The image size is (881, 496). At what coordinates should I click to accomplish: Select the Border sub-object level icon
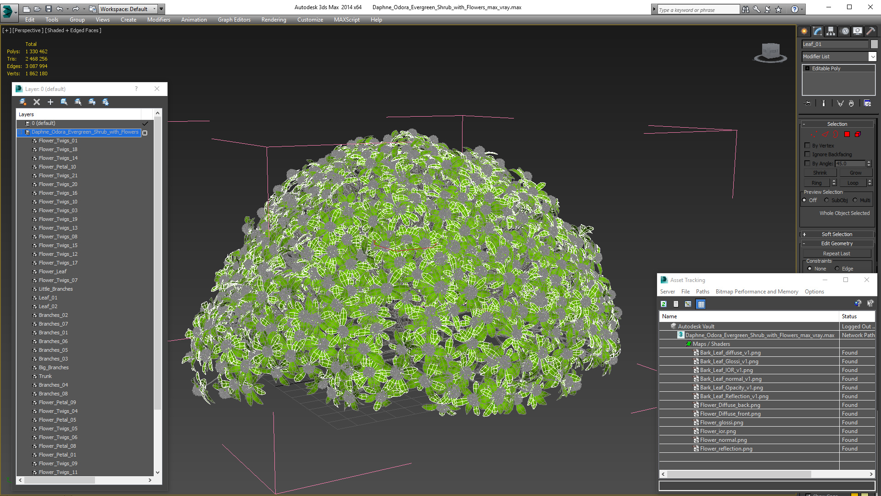tap(836, 135)
